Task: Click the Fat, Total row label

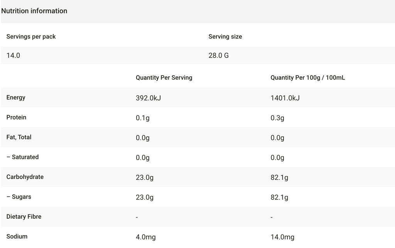Action: coord(19,137)
